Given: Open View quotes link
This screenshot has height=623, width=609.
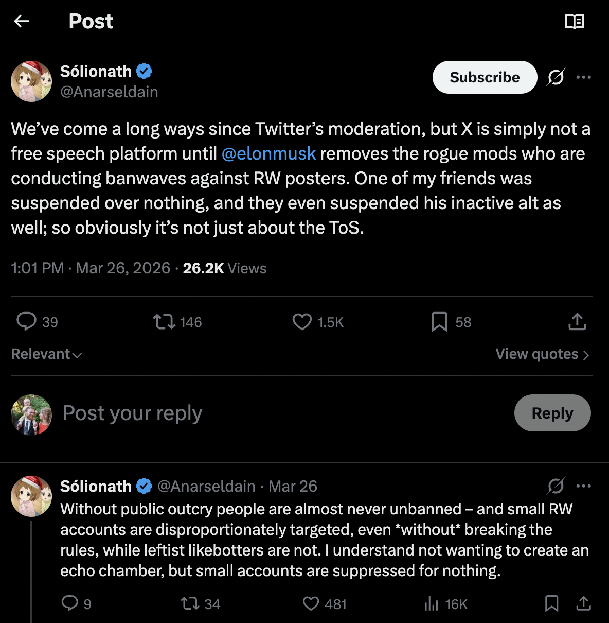Looking at the screenshot, I should point(542,354).
